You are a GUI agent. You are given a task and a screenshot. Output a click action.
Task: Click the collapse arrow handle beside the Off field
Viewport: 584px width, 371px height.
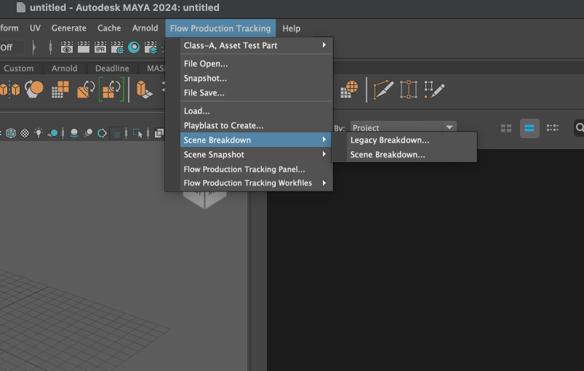coord(34,48)
